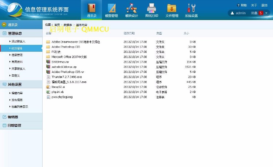Select 常用资料 in the sidebar
Viewport: 273px width, 167px height.
17,62
